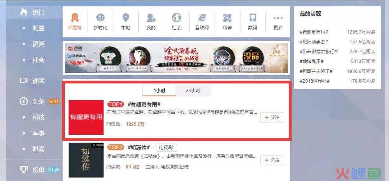This screenshot has height=181, width=389.
Task: Follow the #如懿传# topic via 关注
Action: pyautogui.click(x=272, y=160)
